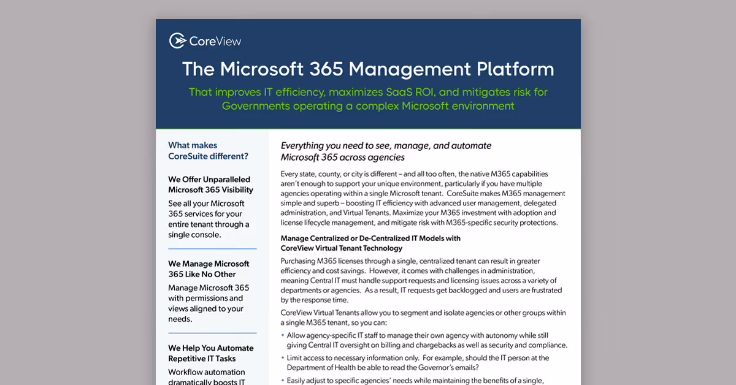Expand the 'We Help You Automate Repetitive IT Tasks' section
This screenshot has width=736, height=385.
(x=211, y=353)
